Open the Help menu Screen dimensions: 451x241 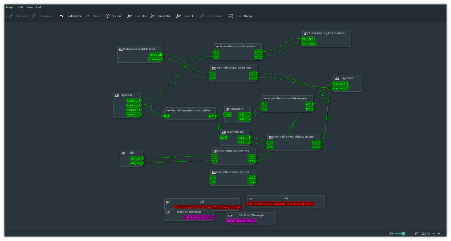pyautogui.click(x=39, y=7)
